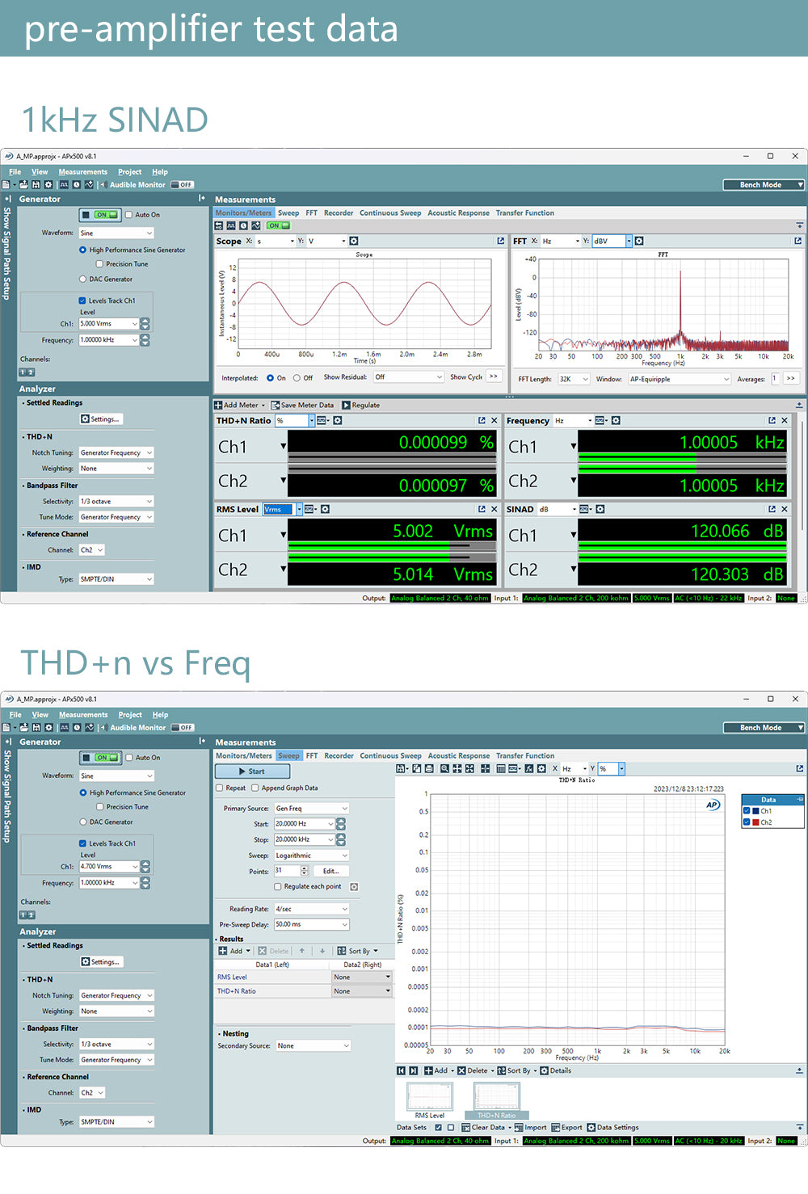The height and width of the screenshot is (1194, 808).
Task: Click the Edit... button beside Points
Action: coord(331,871)
